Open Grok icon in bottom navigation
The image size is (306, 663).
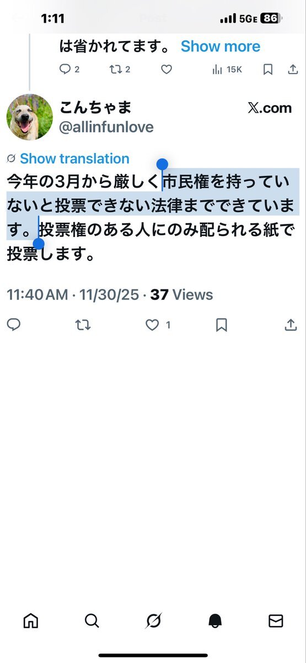click(x=153, y=621)
